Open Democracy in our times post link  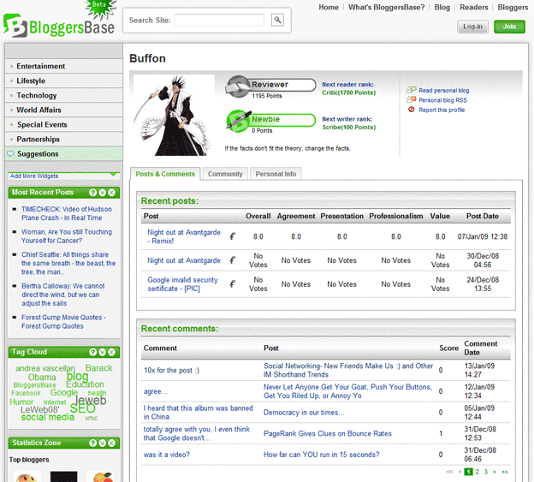click(304, 413)
